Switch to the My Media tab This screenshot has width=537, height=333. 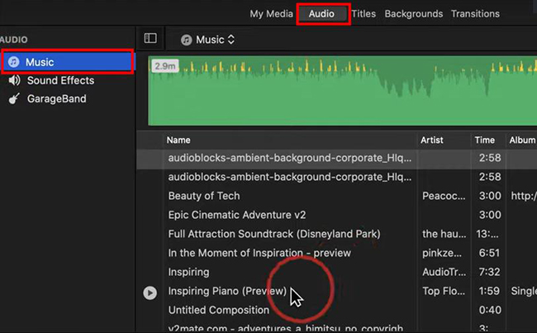pos(271,14)
